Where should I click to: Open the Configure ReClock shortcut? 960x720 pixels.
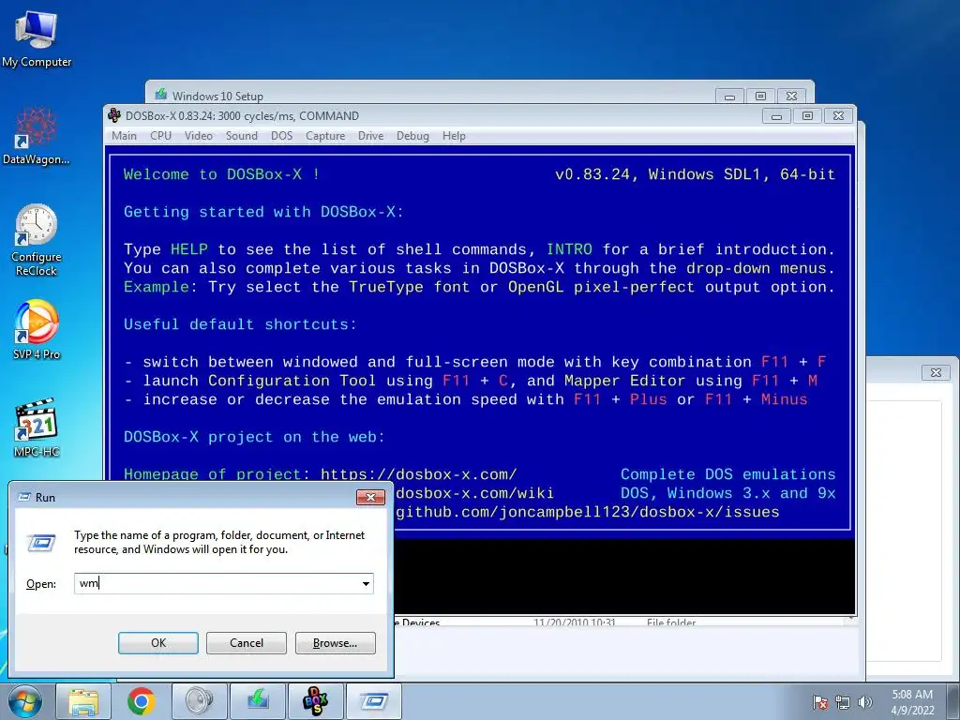[37, 239]
